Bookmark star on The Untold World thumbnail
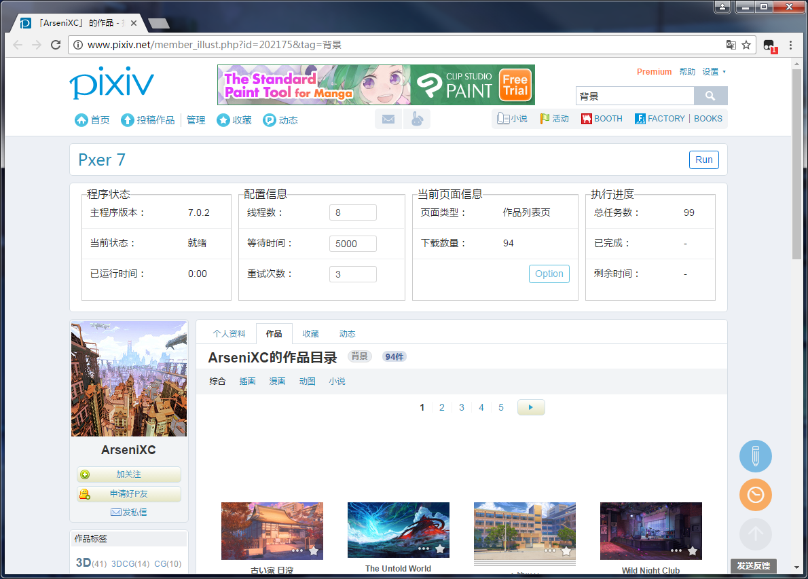The width and height of the screenshot is (808, 579). (439, 548)
